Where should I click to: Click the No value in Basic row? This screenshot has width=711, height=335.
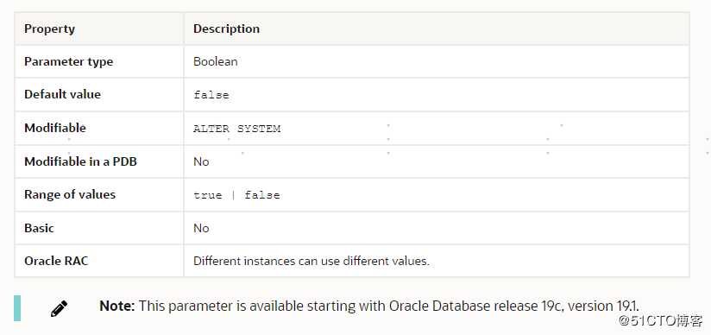pos(201,228)
